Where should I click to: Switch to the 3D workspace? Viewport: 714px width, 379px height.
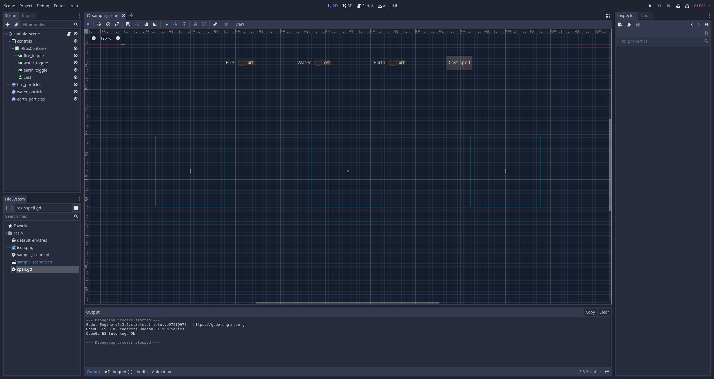(348, 6)
